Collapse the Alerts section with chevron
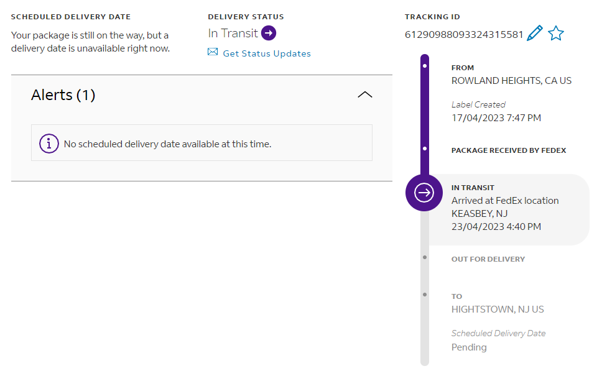602x371 pixels. pyautogui.click(x=365, y=94)
